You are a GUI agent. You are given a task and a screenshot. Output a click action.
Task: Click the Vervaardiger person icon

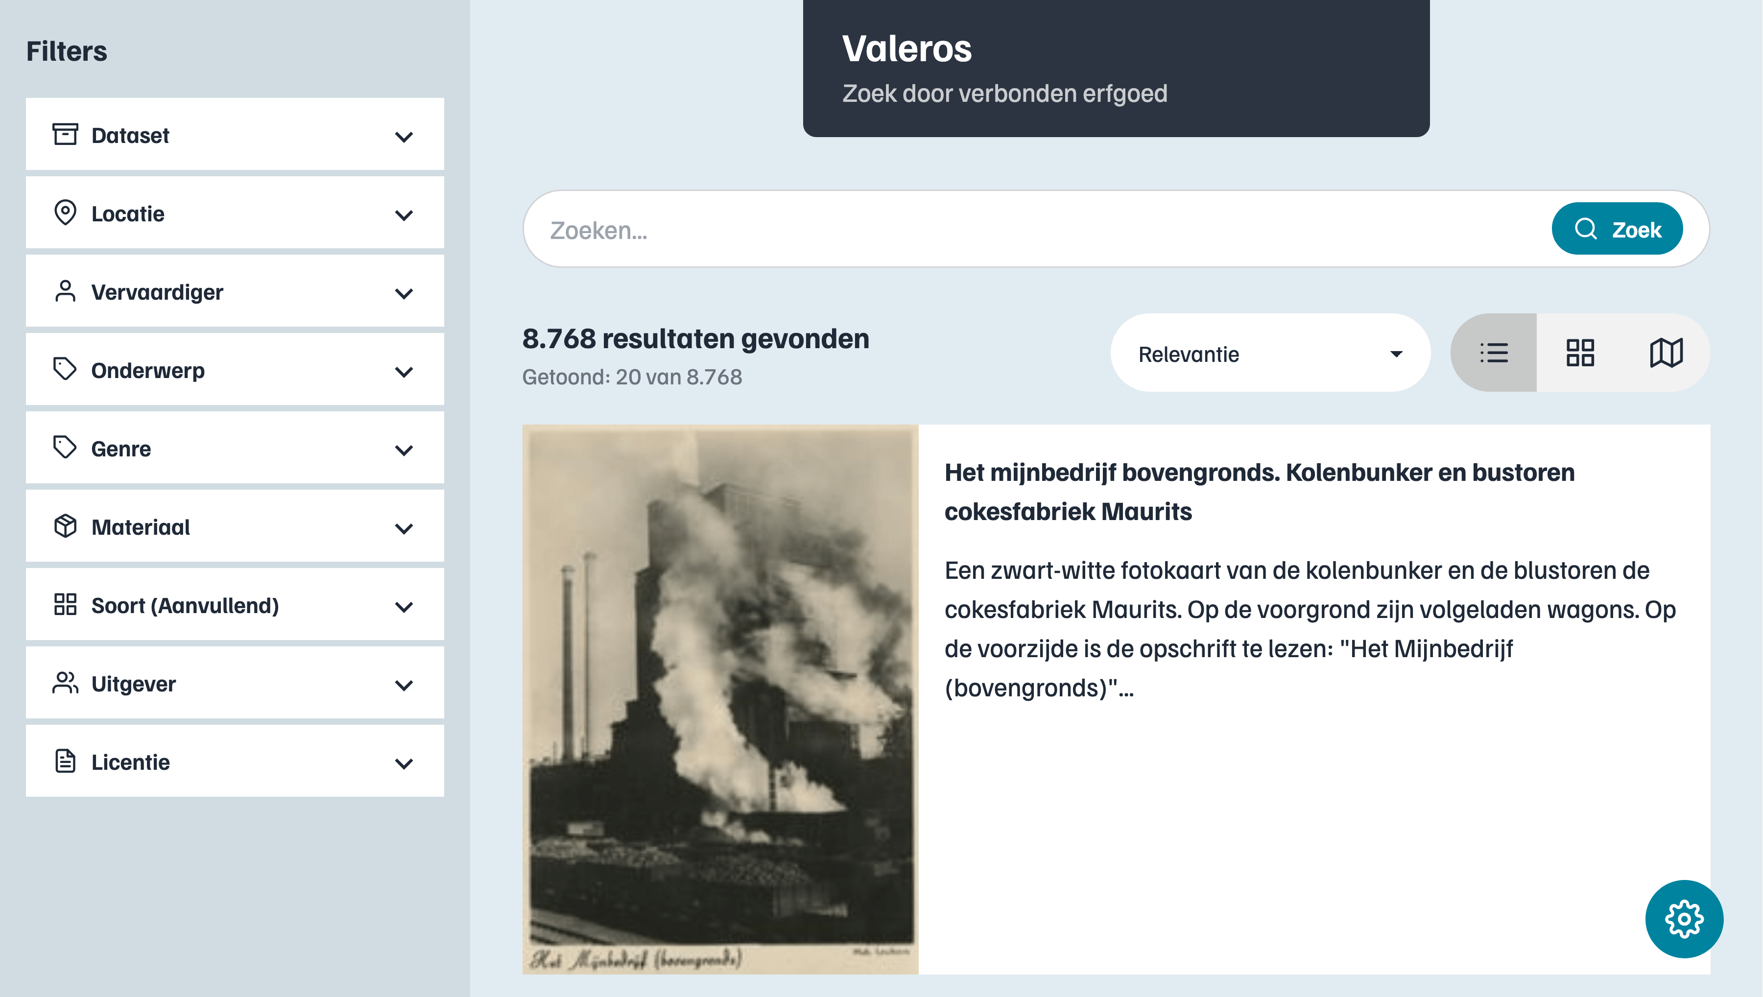tap(65, 291)
